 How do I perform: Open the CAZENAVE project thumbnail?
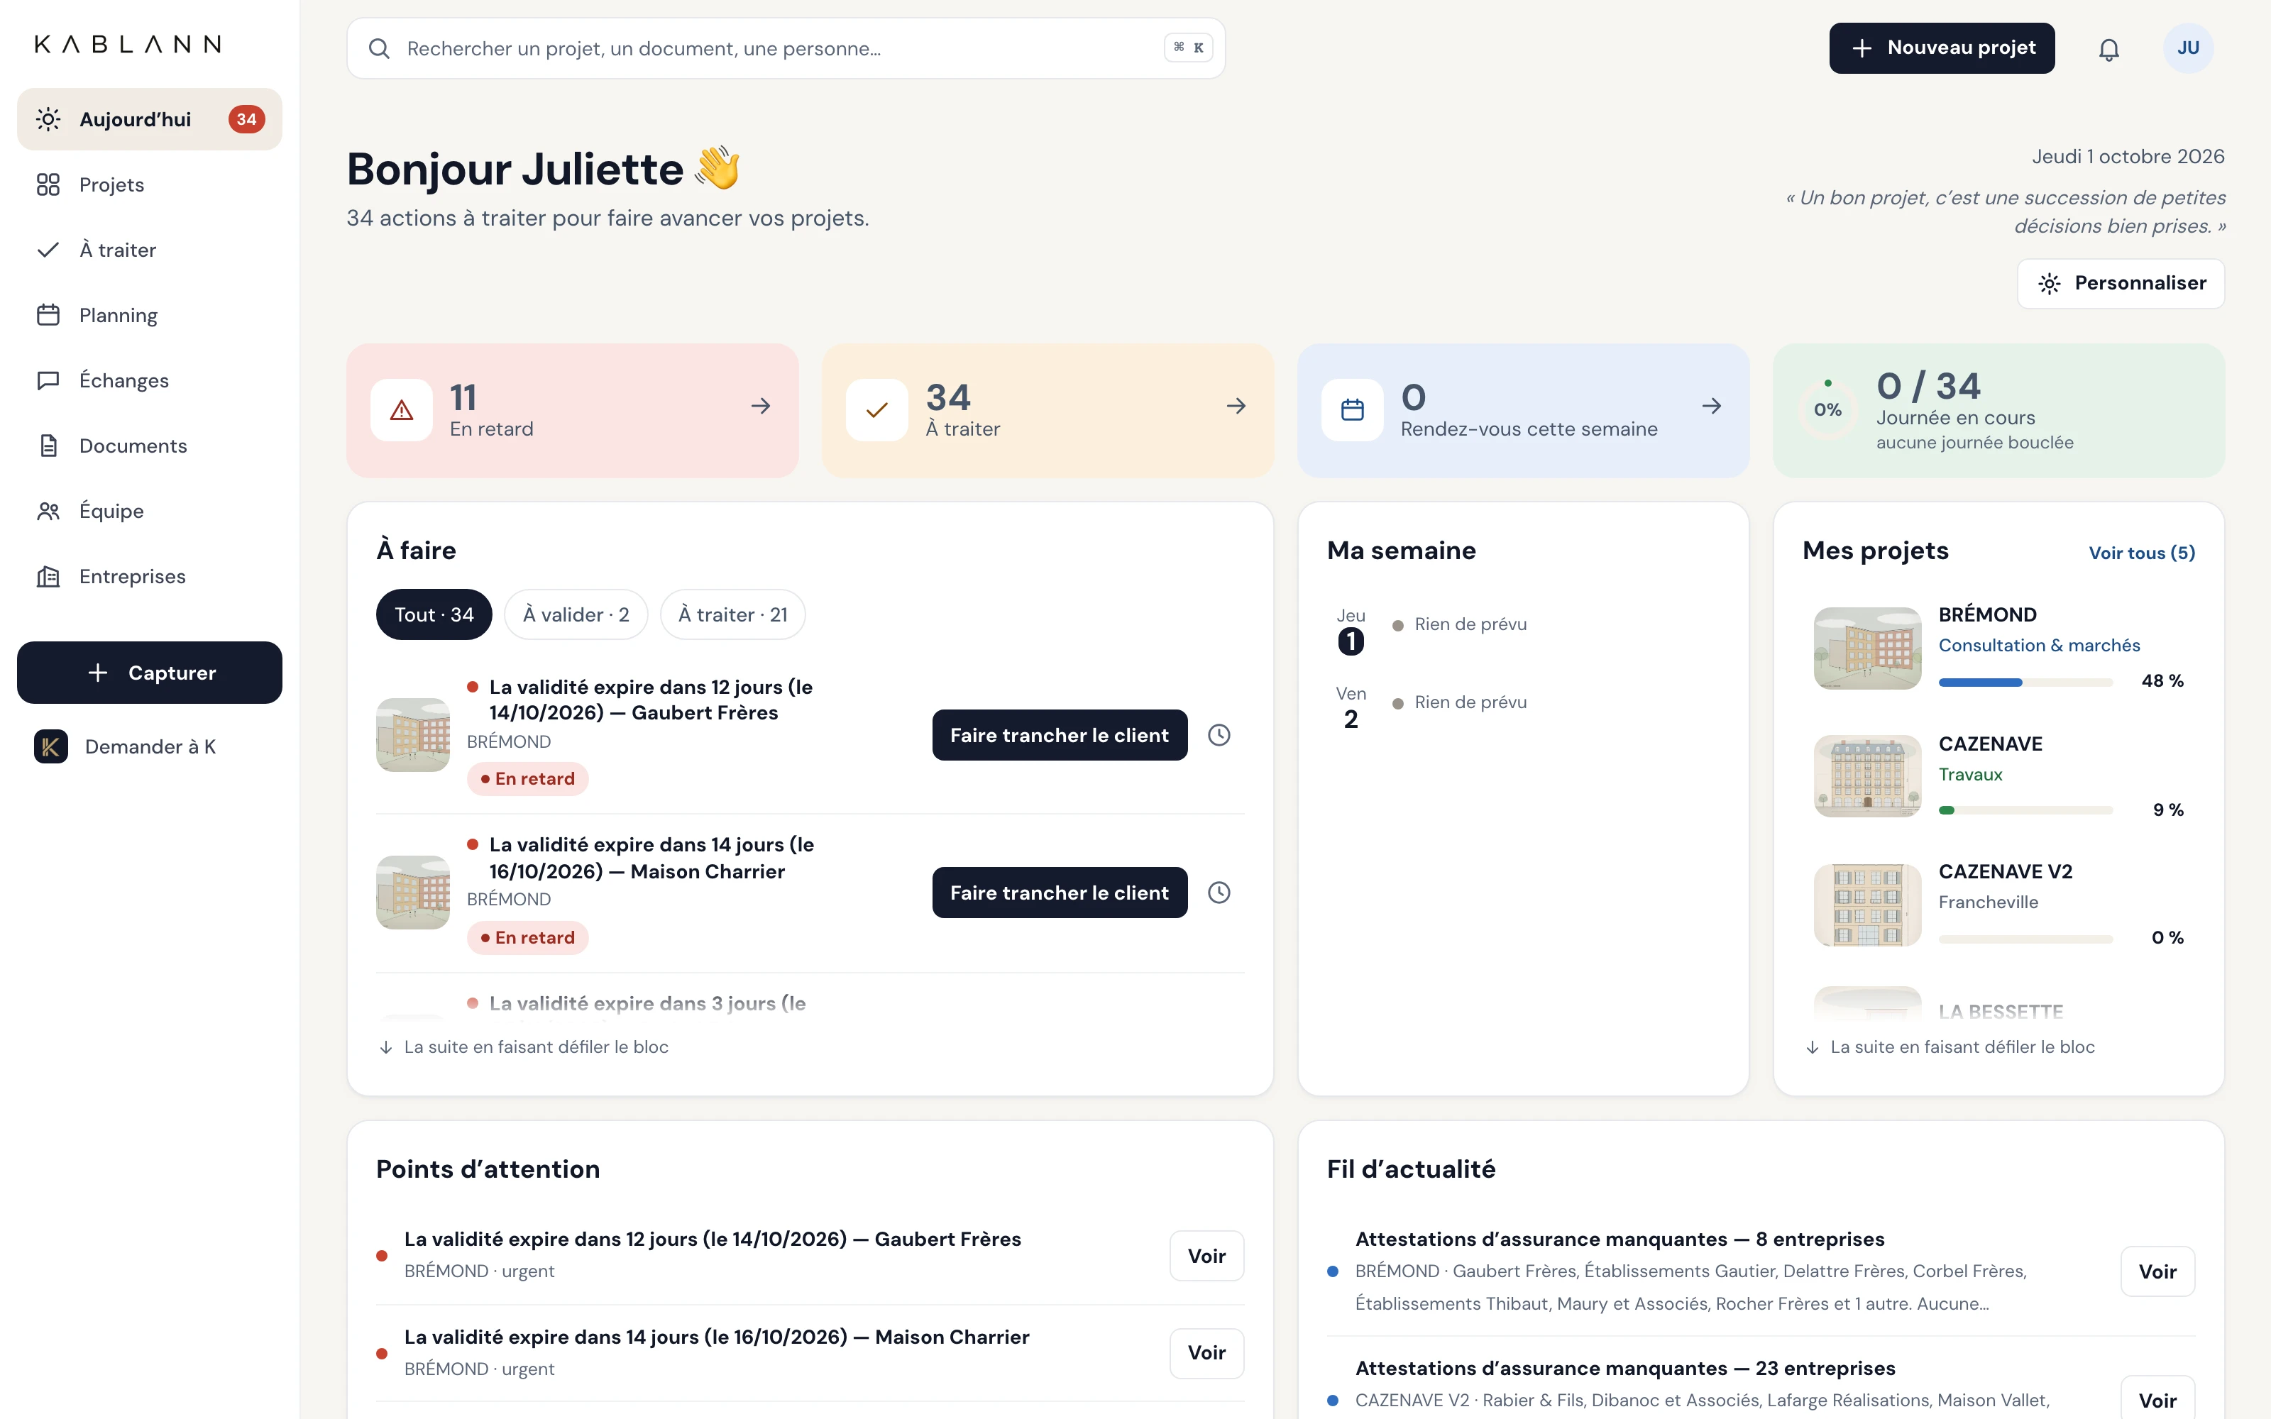[x=1867, y=776]
